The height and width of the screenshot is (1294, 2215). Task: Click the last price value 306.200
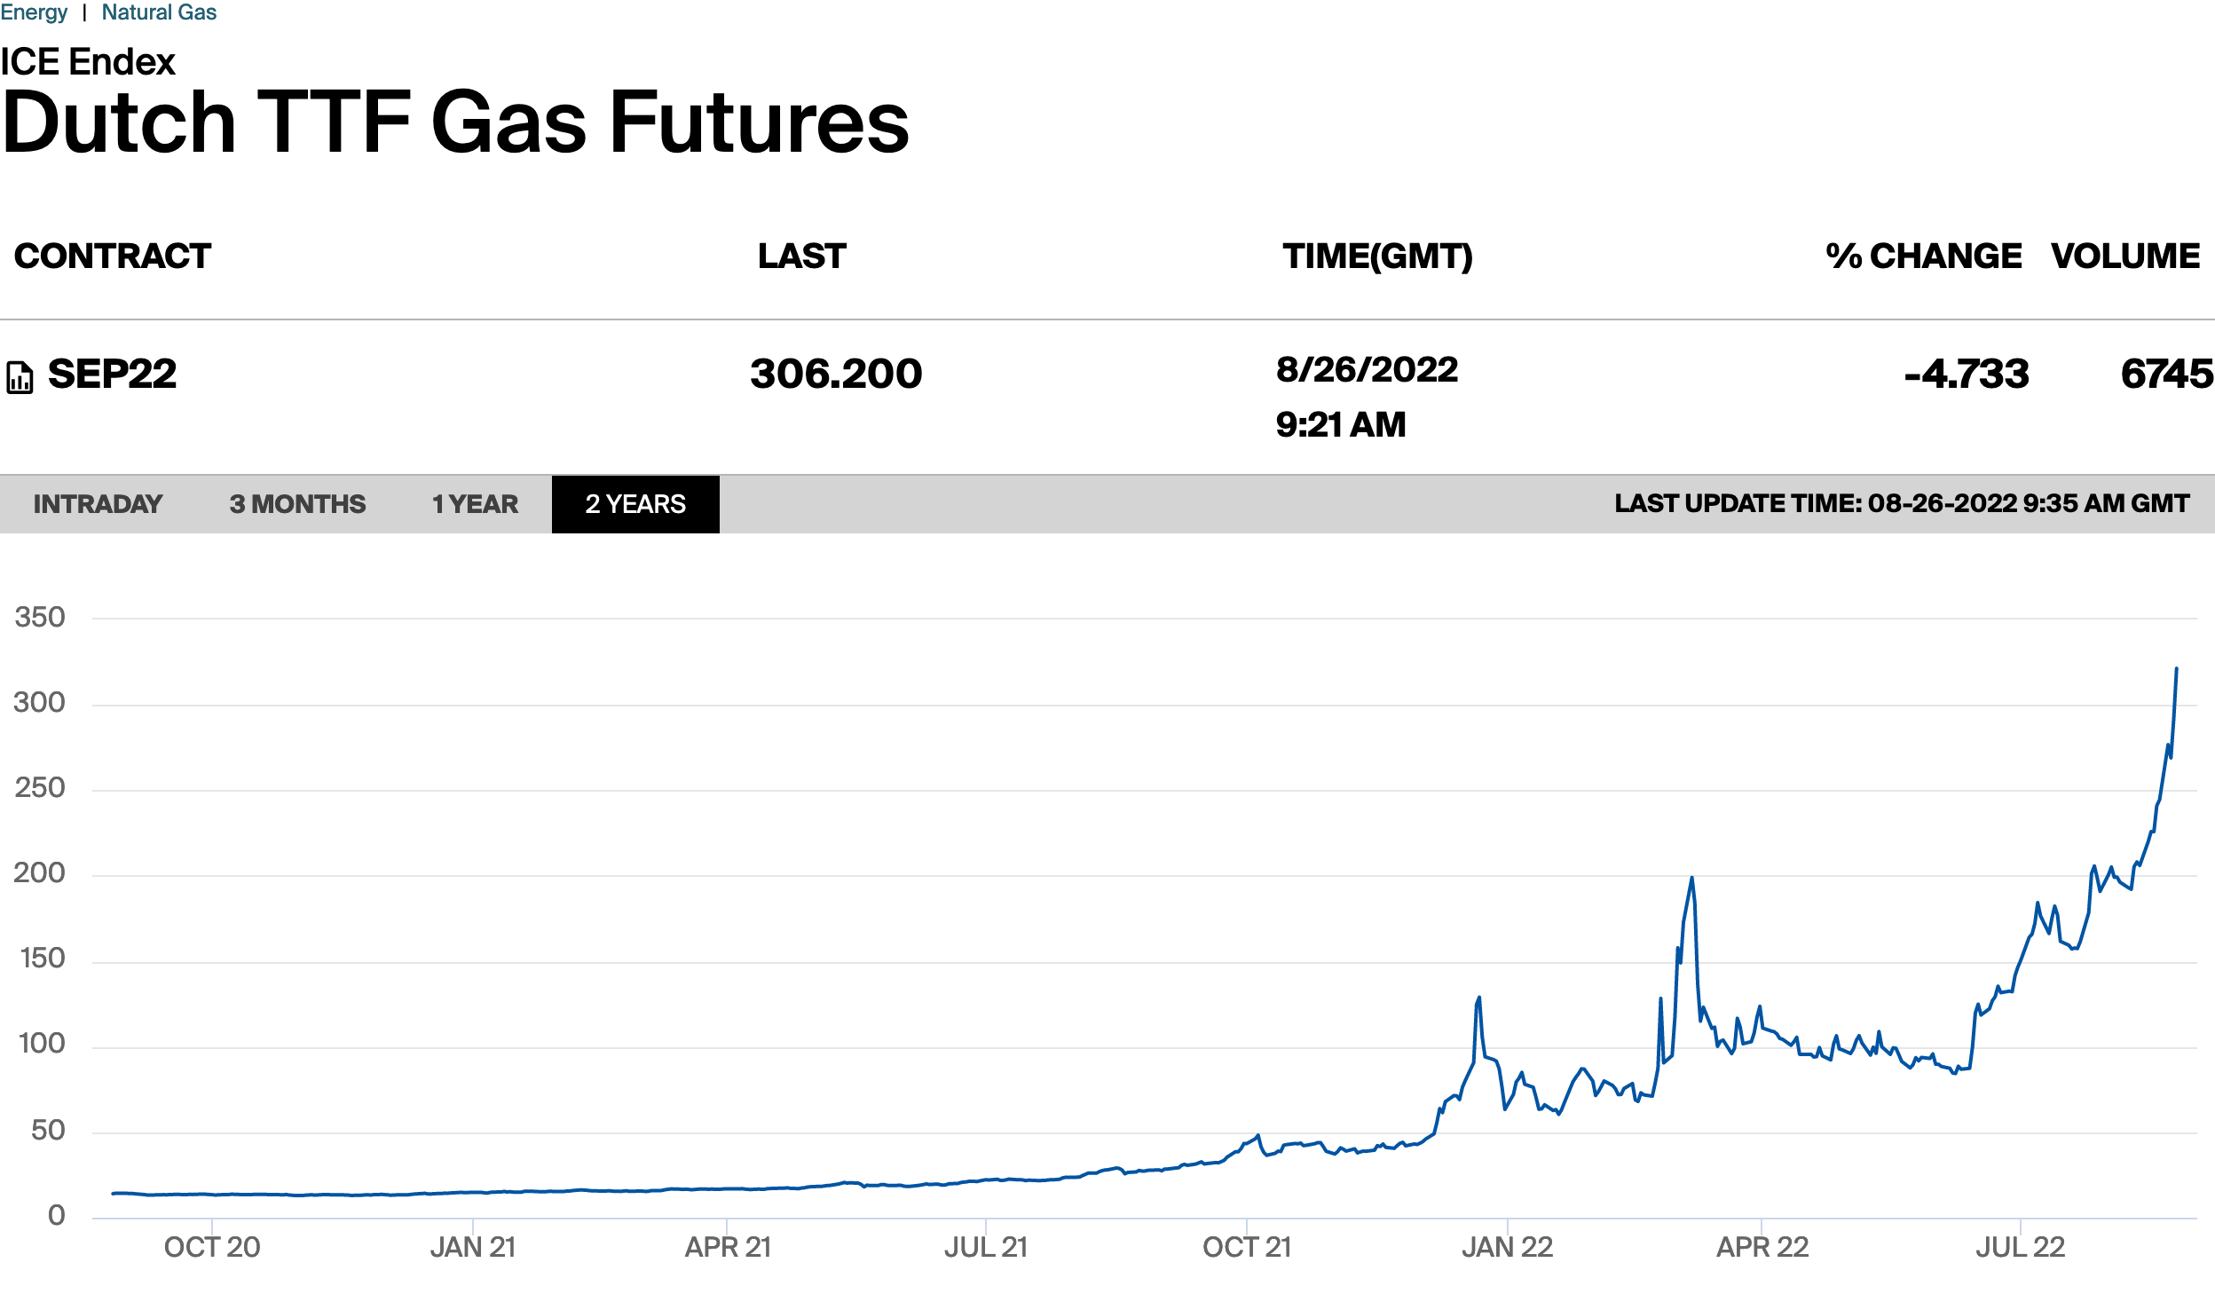[x=836, y=374]
